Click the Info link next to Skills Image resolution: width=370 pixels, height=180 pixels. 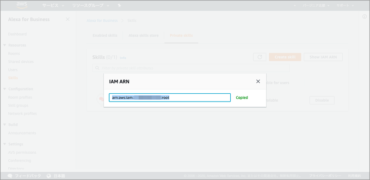pyautogui.click(x=123, y=58)
